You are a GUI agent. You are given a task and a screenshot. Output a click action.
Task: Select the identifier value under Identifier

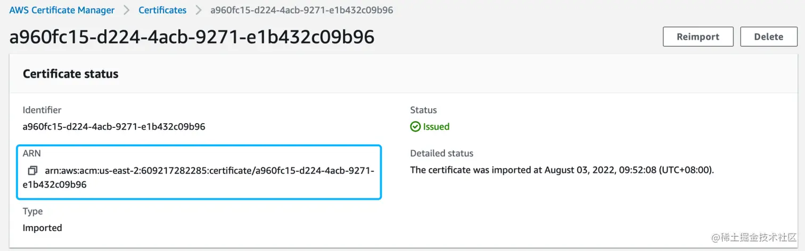[114, 127]
